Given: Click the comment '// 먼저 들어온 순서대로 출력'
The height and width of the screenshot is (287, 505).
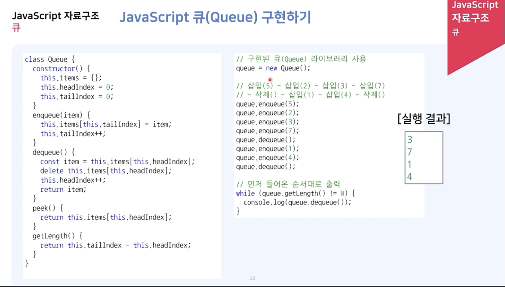Looking at the screenshot, I should (288, 184).
